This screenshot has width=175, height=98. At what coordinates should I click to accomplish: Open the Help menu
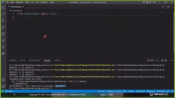(x=51, y=2)
